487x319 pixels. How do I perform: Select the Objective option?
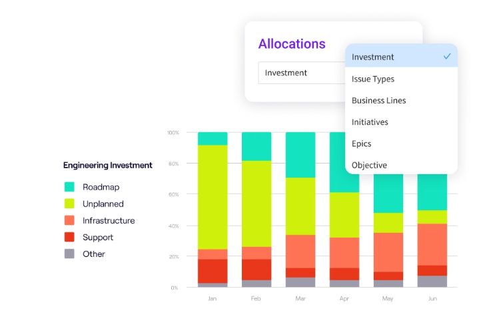pos(369,165)
